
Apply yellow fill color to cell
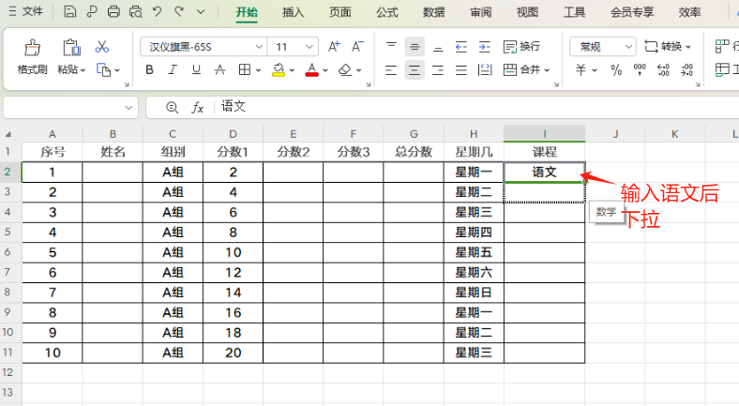point(279,70)
